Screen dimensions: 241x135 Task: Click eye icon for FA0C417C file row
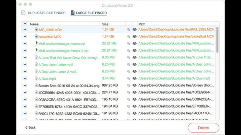pyautogui.click(x=135, y=113)
